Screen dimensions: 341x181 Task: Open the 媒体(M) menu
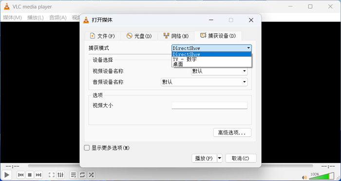pos(12,18)
